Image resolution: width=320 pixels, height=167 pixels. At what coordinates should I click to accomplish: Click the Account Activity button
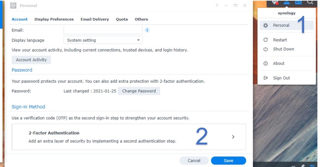31,60
